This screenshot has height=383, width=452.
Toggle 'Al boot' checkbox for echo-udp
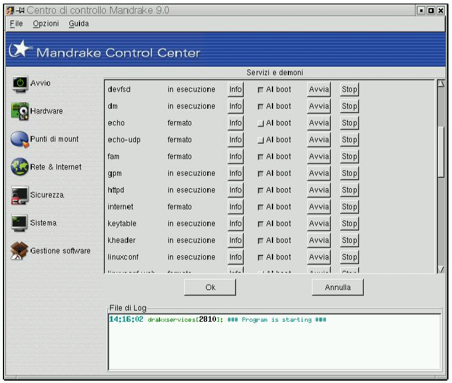click(x=260, y=140)
